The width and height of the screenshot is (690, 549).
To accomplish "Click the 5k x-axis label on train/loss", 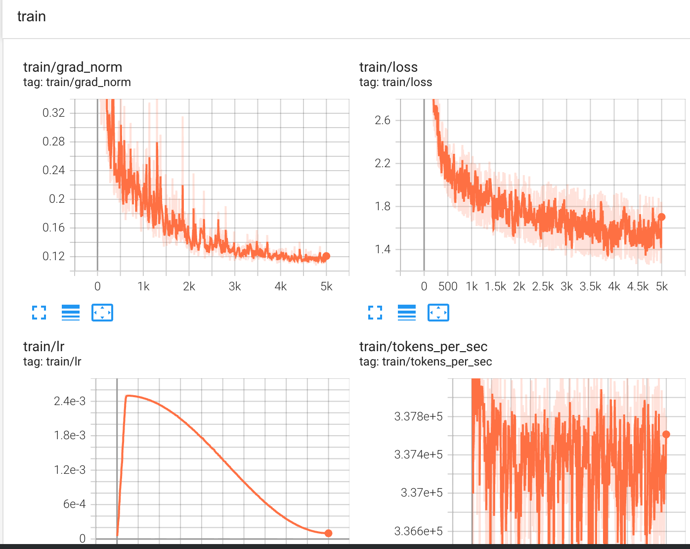I will (661, 286).
